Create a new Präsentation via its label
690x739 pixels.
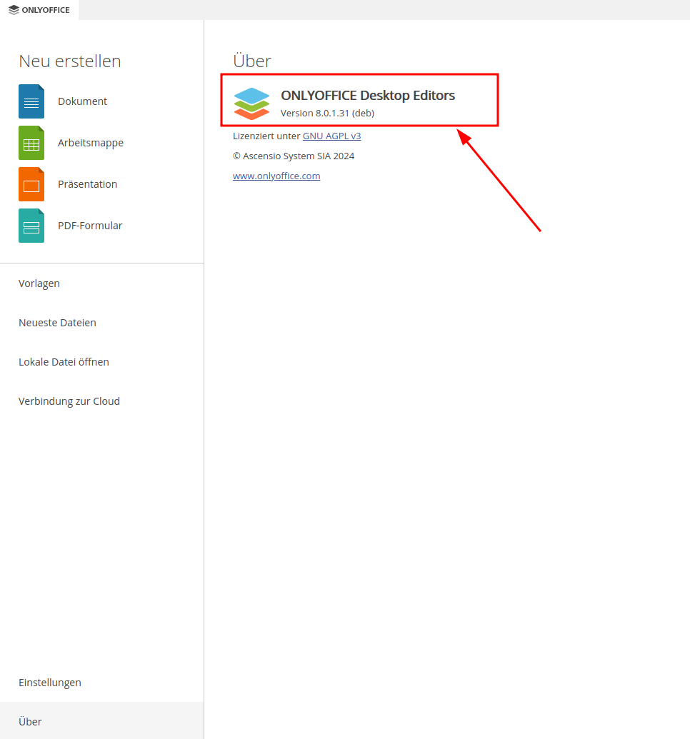[x=88, y=184]
